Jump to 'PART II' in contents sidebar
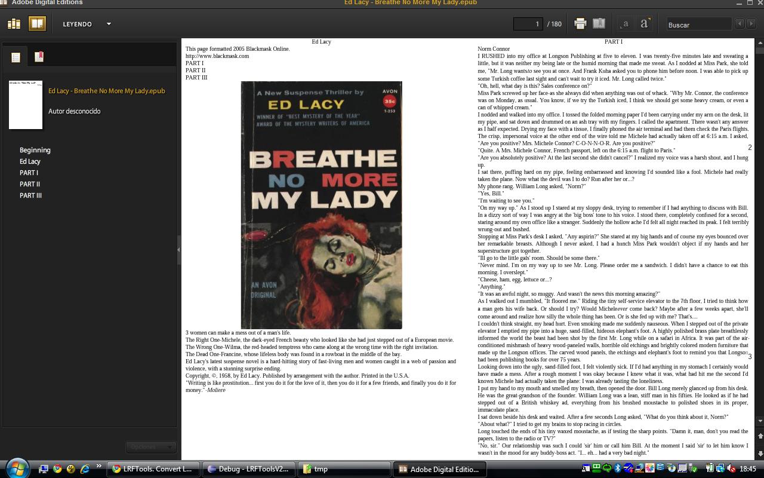The height and width of the screenshot is (478, 764). 30,184
